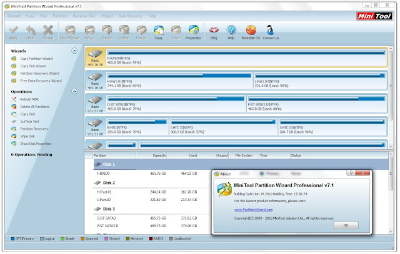The width and height of the screenshot is (400, 254).
Task: Select Copy Disk in Operations list
Action: pyautogui.click(x=27, y=114)
